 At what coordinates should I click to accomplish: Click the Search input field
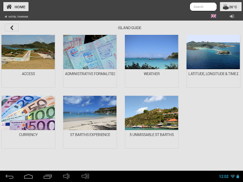click(x=203, y=7)
